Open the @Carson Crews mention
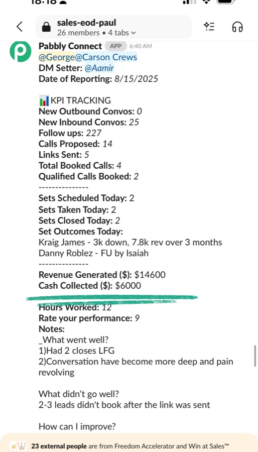This screenshot has width=258, height=452. (106, 57)
